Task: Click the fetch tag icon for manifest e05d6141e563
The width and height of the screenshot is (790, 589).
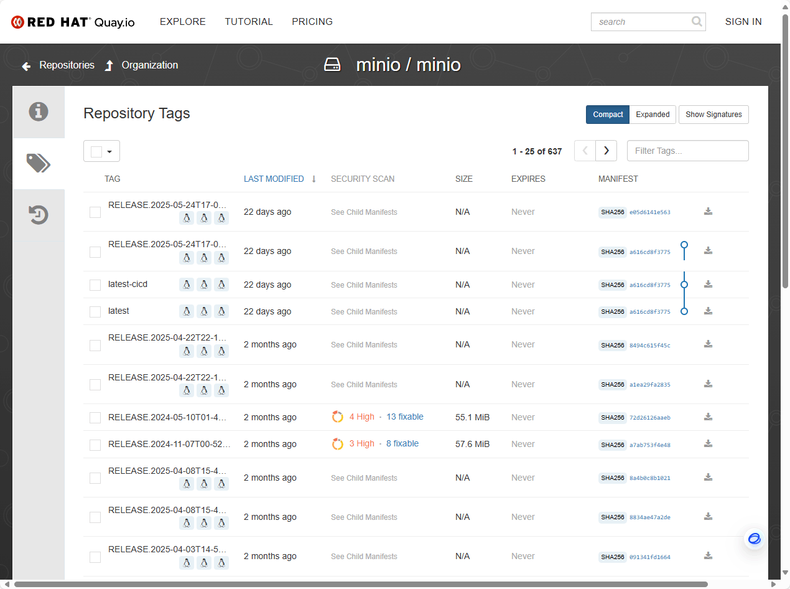Action: [x=708, y=212]
